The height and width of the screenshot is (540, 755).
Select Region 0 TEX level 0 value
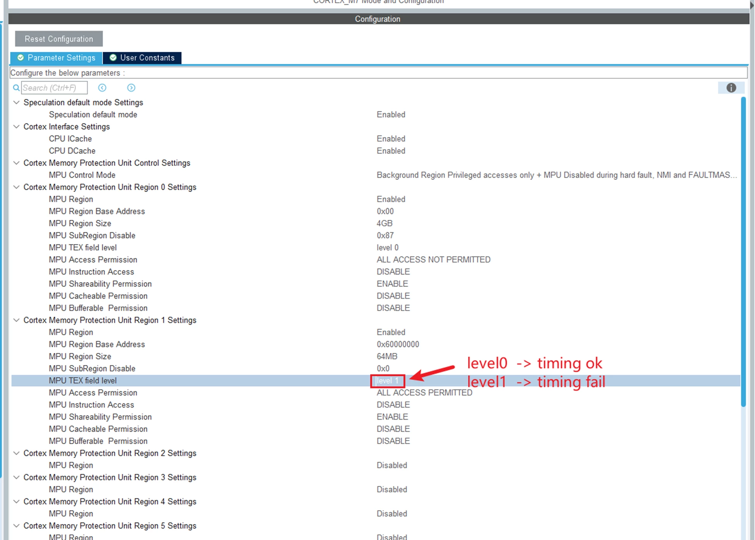point(388,247)
